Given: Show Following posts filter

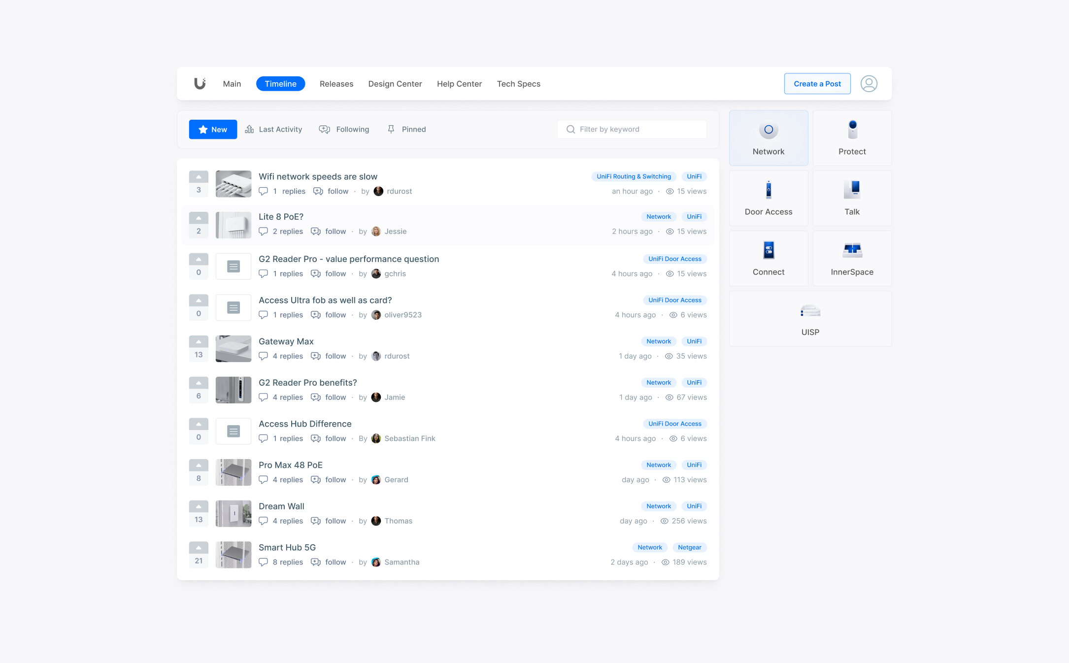Looking at the screenshot, I should click(344, 129).
